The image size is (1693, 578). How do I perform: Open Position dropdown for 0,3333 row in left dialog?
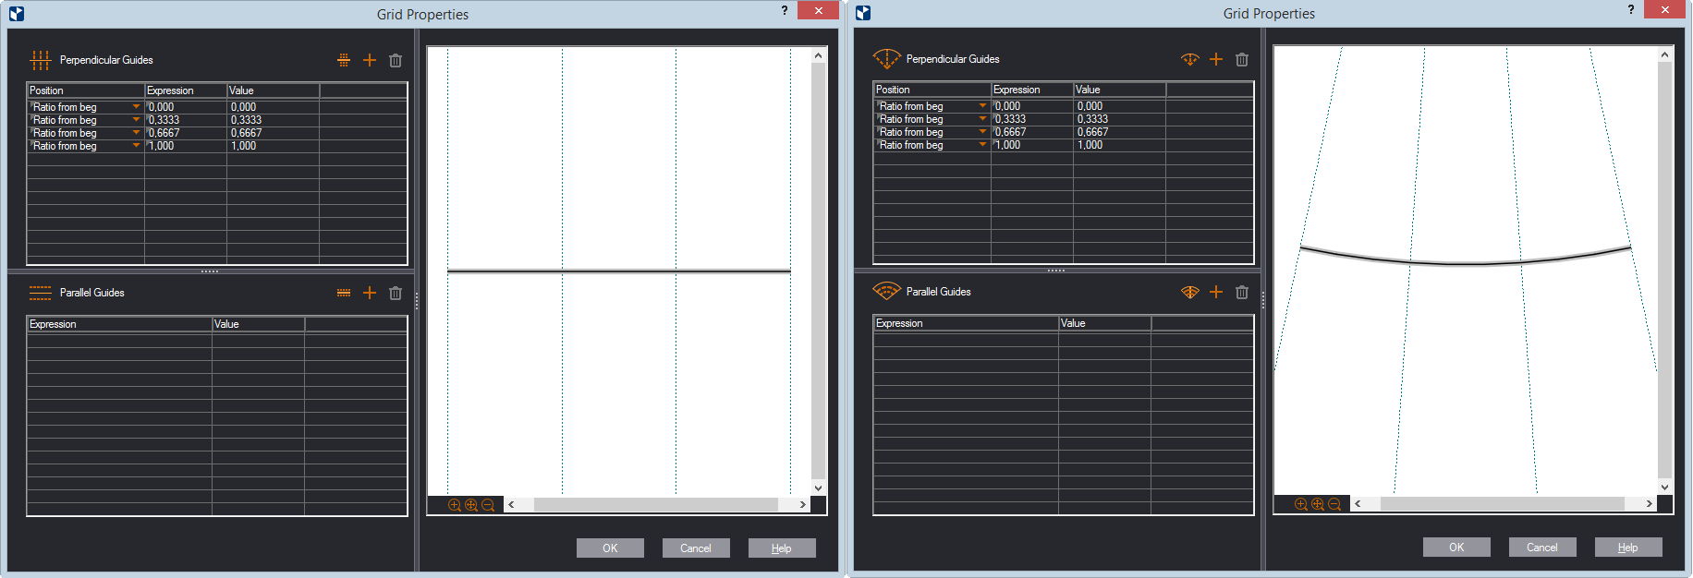click(x=137, y=120)
